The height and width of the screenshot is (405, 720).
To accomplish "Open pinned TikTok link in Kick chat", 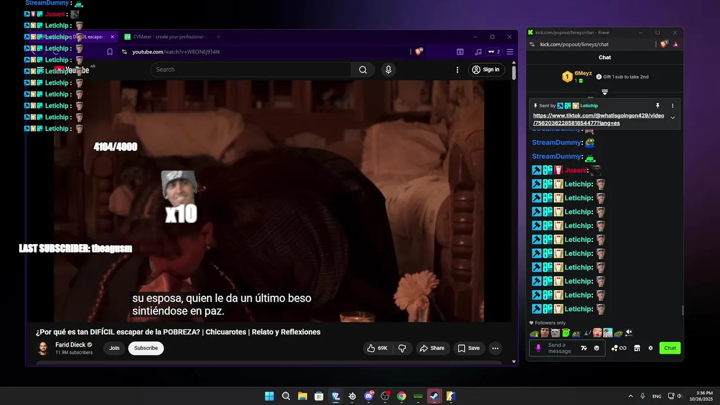I will [598, 119].
